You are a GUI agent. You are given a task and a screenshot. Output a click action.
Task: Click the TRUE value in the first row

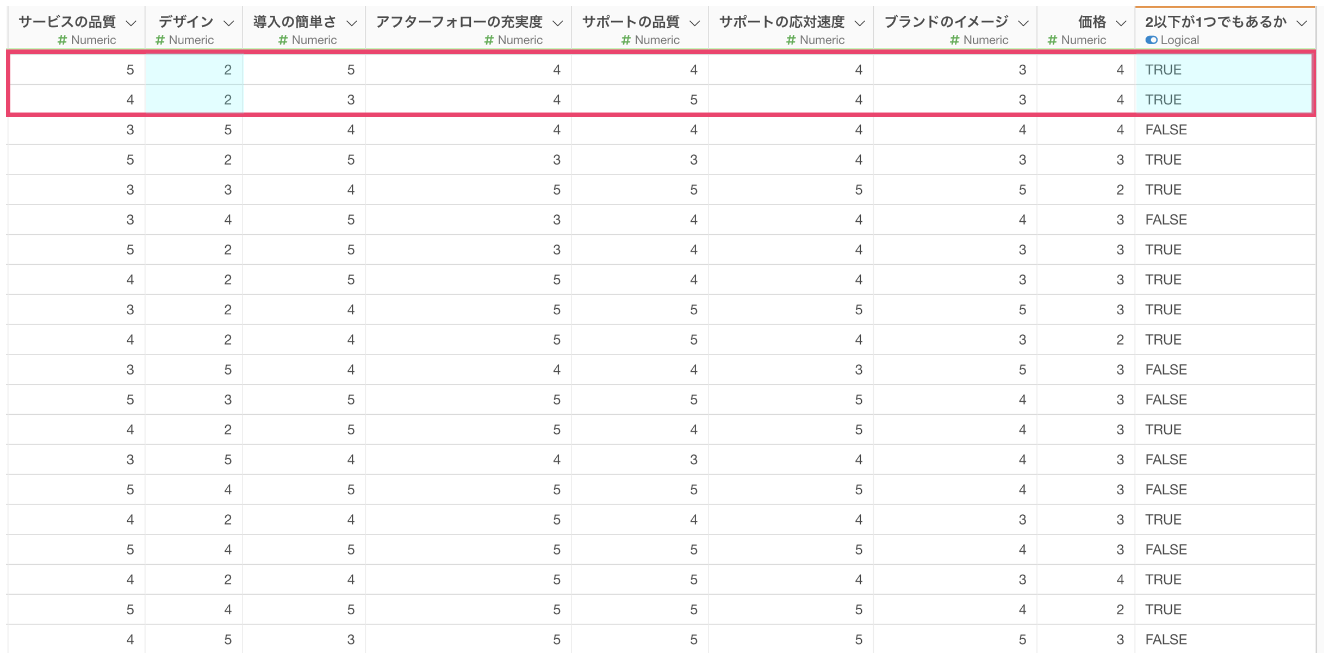(1163, 70)
